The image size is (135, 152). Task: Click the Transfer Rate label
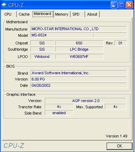[x=30, y=107]
